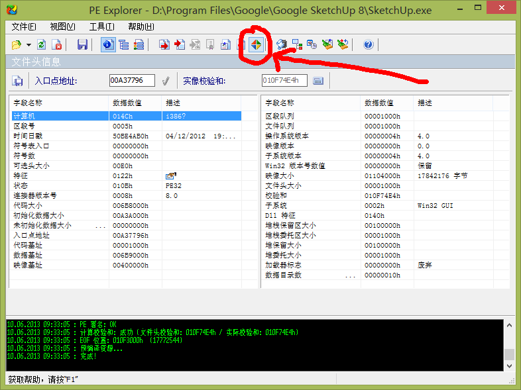Select the 堆栈保留区大小 row

coord(378,225)
